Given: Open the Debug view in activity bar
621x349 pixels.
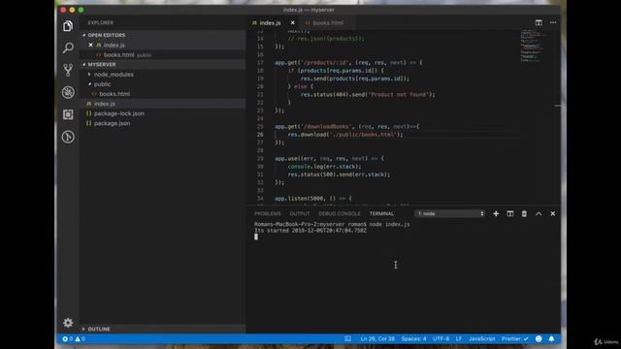Looking at the screenshot, I should 68,92.
